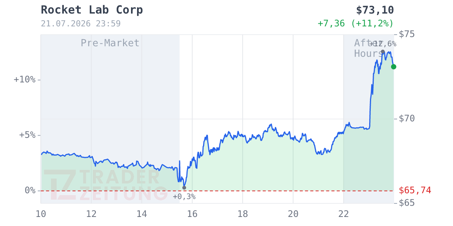
Task: Click the +7,36 (+11,2%) change value
Action: (356, 23)
